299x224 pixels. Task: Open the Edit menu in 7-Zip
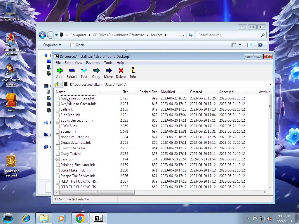(x=68, y=63)
